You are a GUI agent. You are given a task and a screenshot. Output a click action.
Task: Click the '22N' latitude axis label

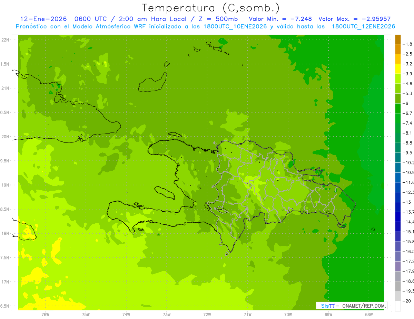[6, 40]
